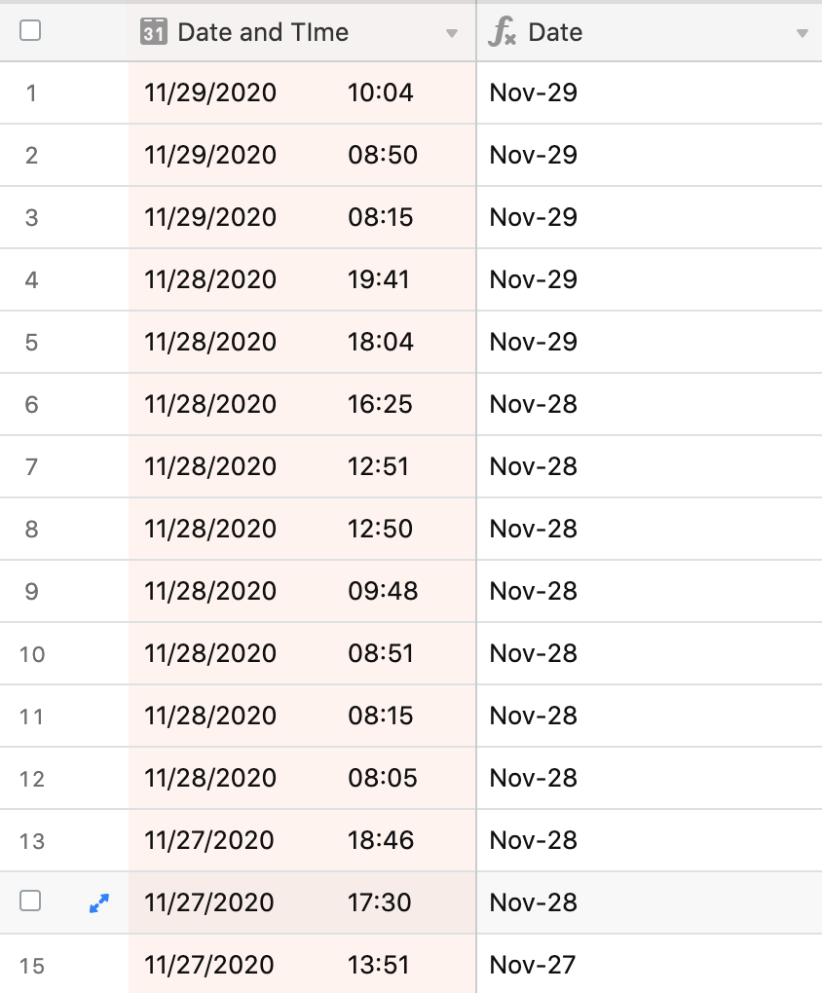Click the 08:50 time cell in row 2
822x993 pixels.
[x=383, y=155]
